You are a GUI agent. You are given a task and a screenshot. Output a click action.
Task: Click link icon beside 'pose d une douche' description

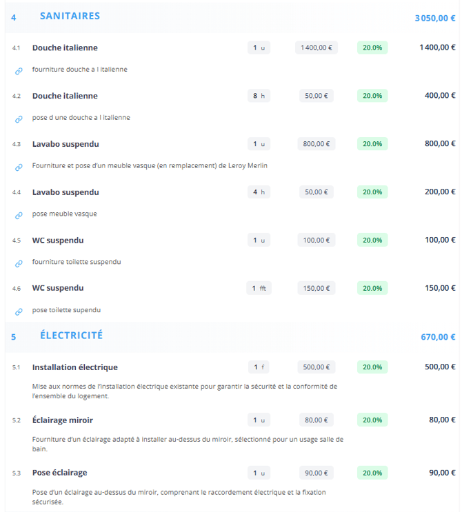[x=19, y=119]
